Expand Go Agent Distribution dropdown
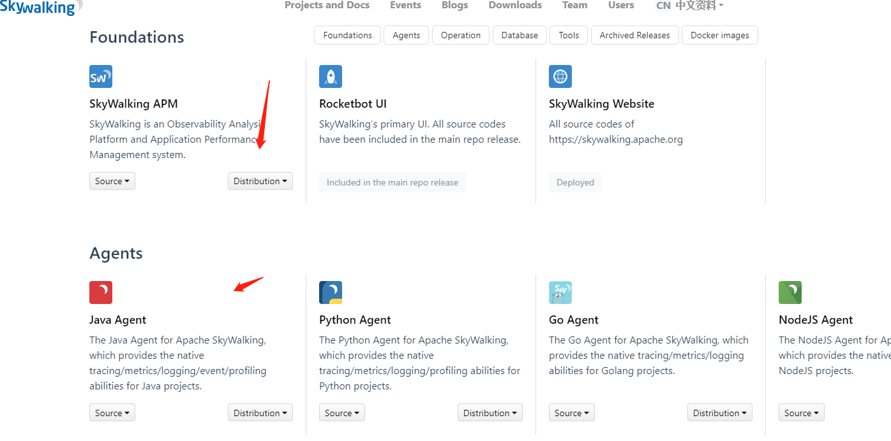Screen dimensions: 891x441 720,413
